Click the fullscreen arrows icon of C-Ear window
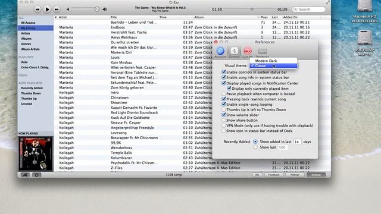 328,2
